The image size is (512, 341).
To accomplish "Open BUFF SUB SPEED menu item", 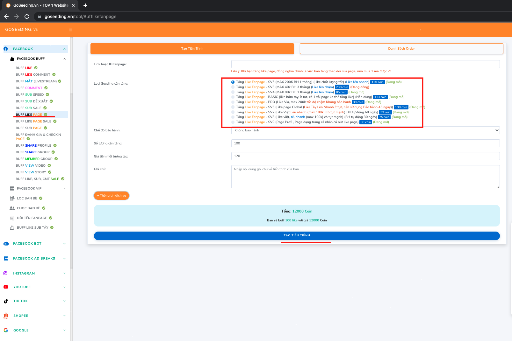I will pos(30,94).
